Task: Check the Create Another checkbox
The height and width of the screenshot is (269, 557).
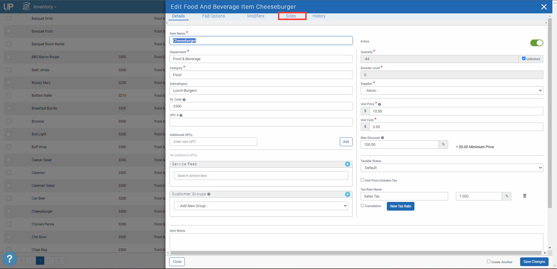Action: point(489,261)
